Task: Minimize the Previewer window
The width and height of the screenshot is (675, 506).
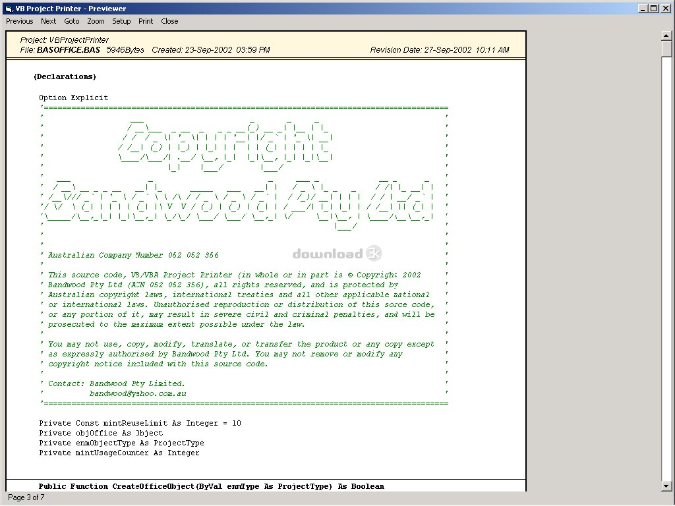Action: [643, 8]
